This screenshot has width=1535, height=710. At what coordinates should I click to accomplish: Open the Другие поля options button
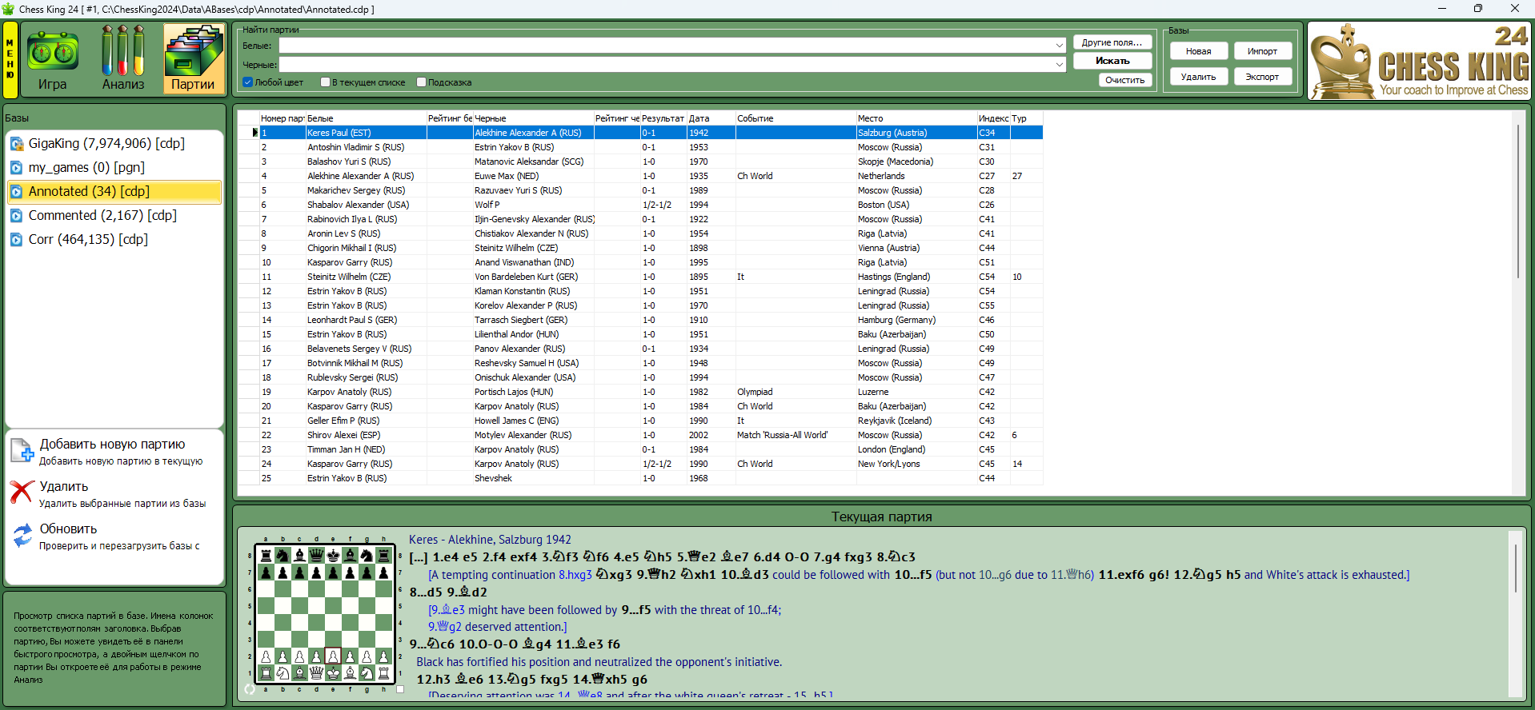1112,42
